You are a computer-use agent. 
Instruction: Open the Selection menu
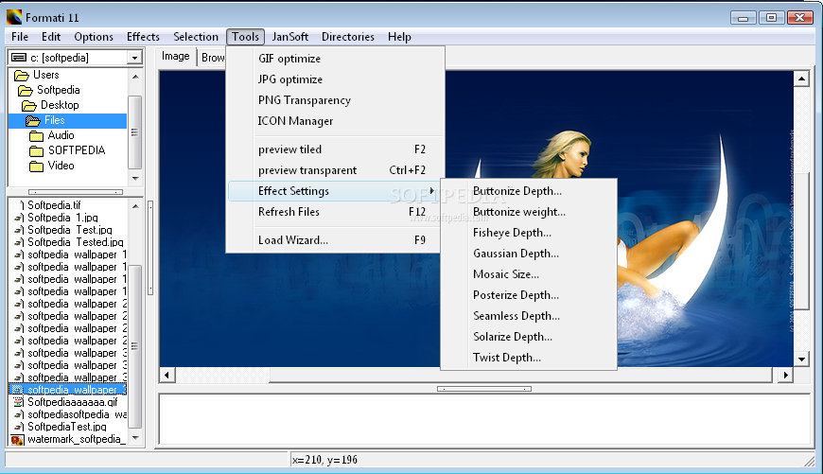point(195,37)
